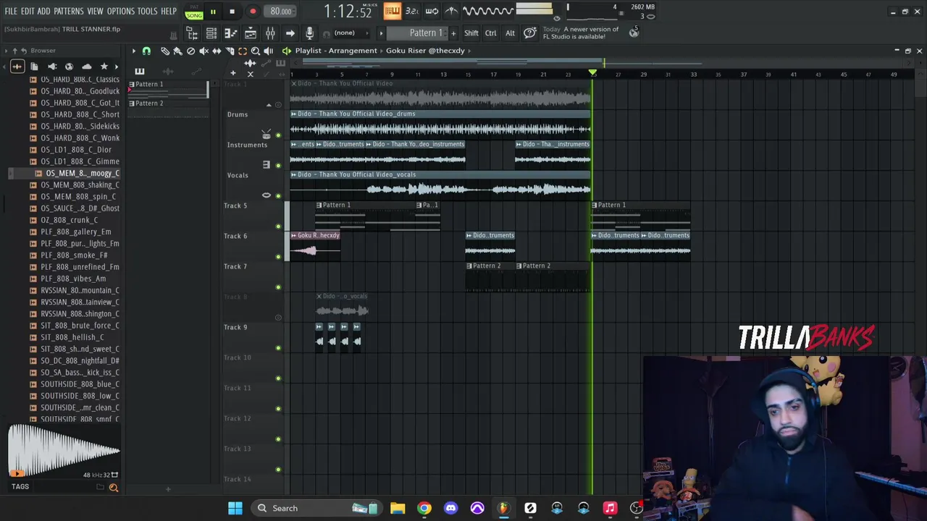The image size is (927, 521).
Task: Open the help chat bubble icon
Action: point(529,33)
